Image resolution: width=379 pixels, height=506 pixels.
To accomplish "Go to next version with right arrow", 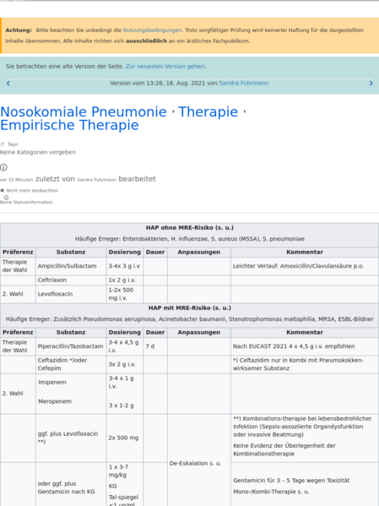I will 371,84.
